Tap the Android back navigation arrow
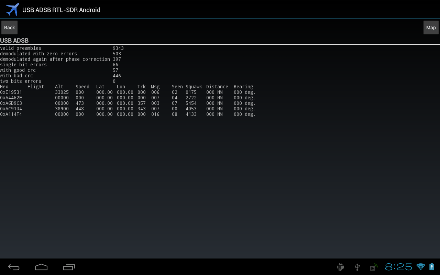Viewport: 440px width, 275px height. pyautogui.click(x=14, y=267)
